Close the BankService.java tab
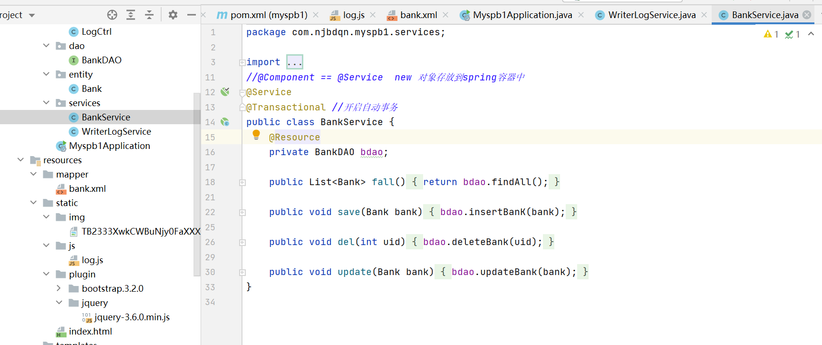 tap(807, 15)
